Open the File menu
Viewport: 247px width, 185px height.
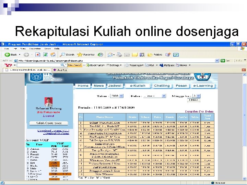pos(7,49)
